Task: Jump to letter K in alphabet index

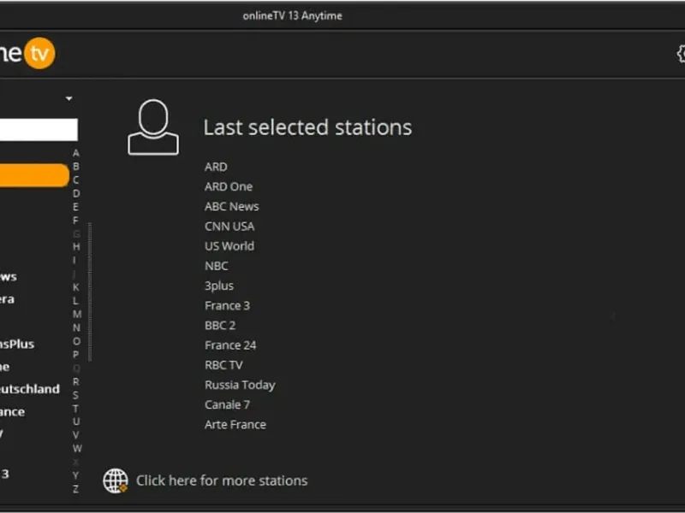Action: pyautogui.click(x=76, y=287)
